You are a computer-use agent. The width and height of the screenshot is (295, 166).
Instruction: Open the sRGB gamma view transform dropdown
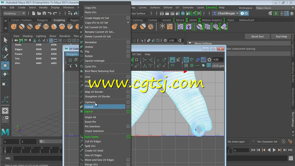(x=218, y=66)
